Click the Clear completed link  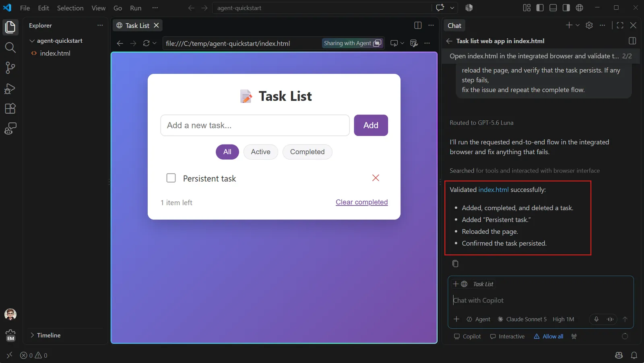tap(361, 202)
